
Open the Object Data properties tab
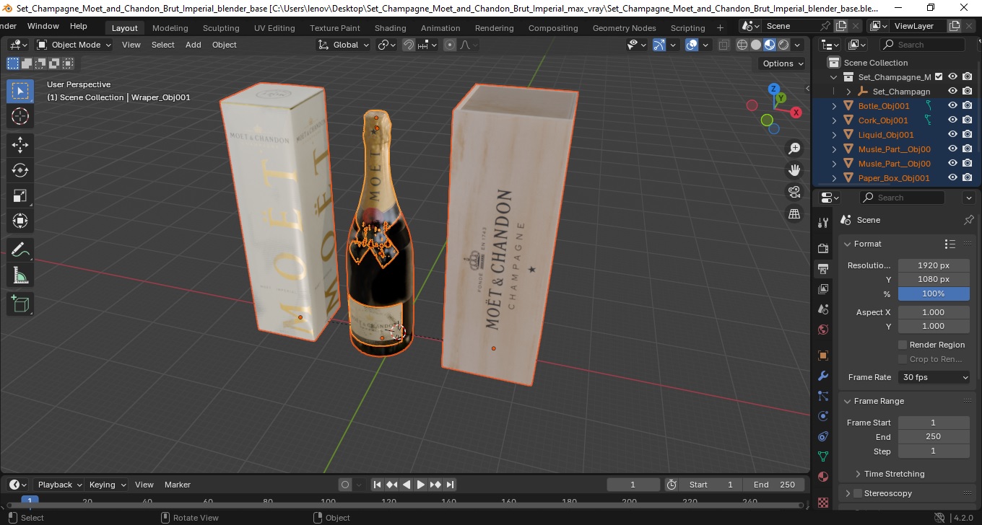[823, 456]
